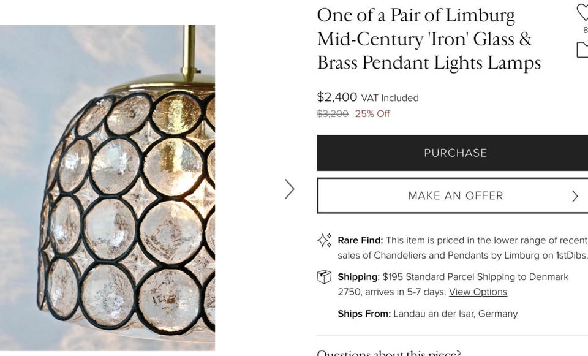Click the VAT Included note
Image resolution: width=588 pixels, height=356 pixels.
pyautogui.click(x=390, y=98)
